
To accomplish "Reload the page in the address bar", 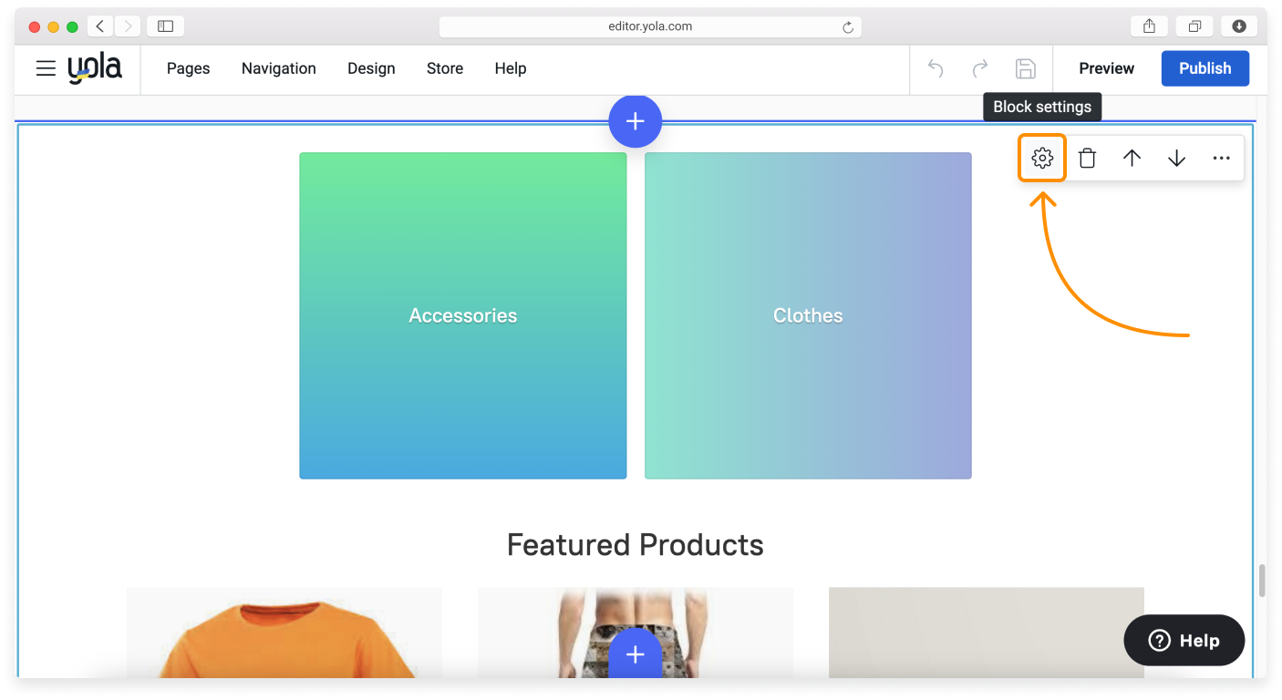I will (x=848, y=26).
